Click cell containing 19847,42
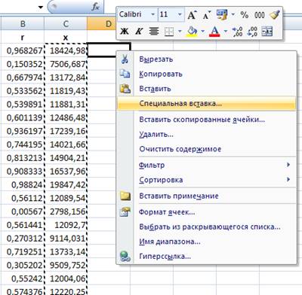The height and width of the screenshot is (295, 302). (x=66, y=184)
